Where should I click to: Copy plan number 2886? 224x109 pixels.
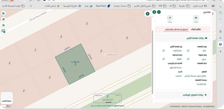[164, 59]
